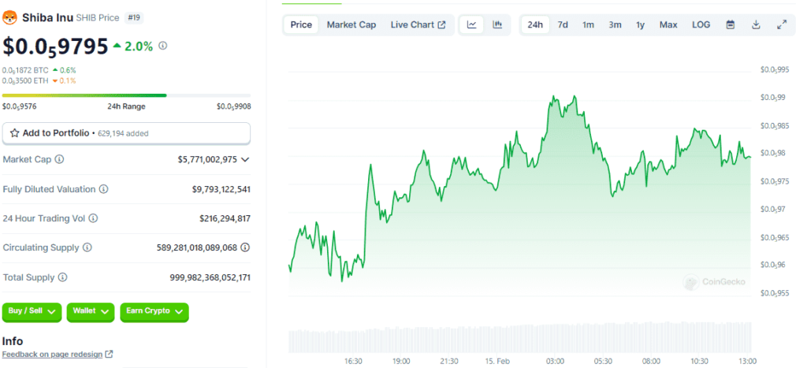Switch to the candlestick chart view icon

click(x=497, y=24)
